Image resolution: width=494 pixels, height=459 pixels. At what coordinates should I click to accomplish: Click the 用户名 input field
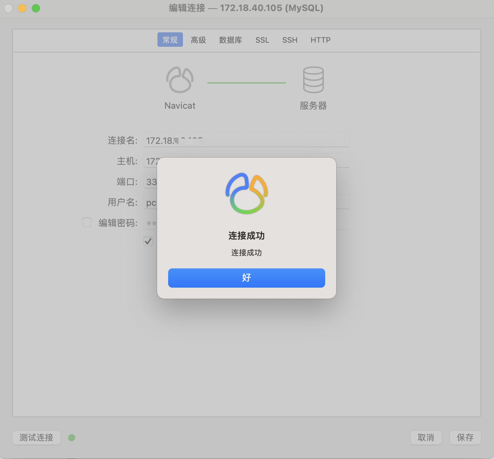246,202
